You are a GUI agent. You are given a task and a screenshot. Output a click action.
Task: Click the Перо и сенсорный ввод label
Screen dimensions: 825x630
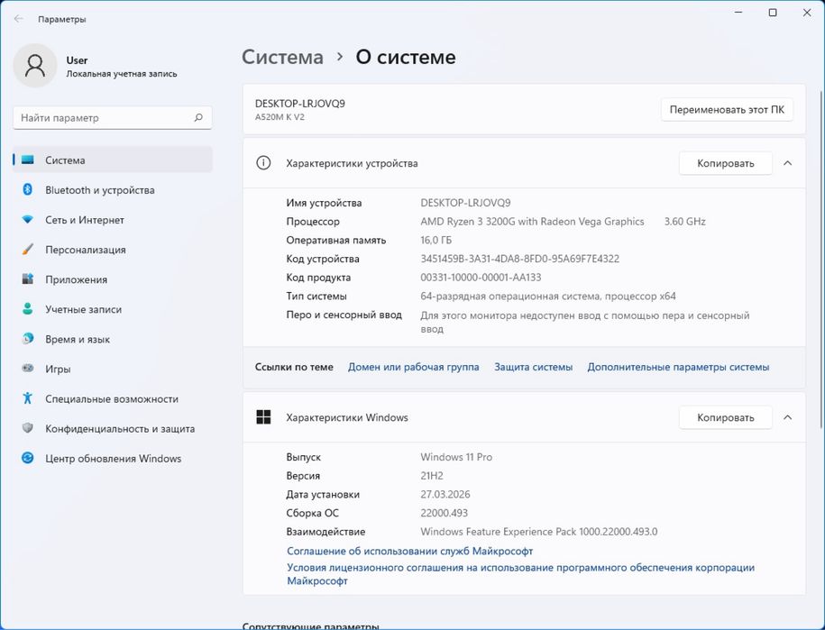(344, 315)
